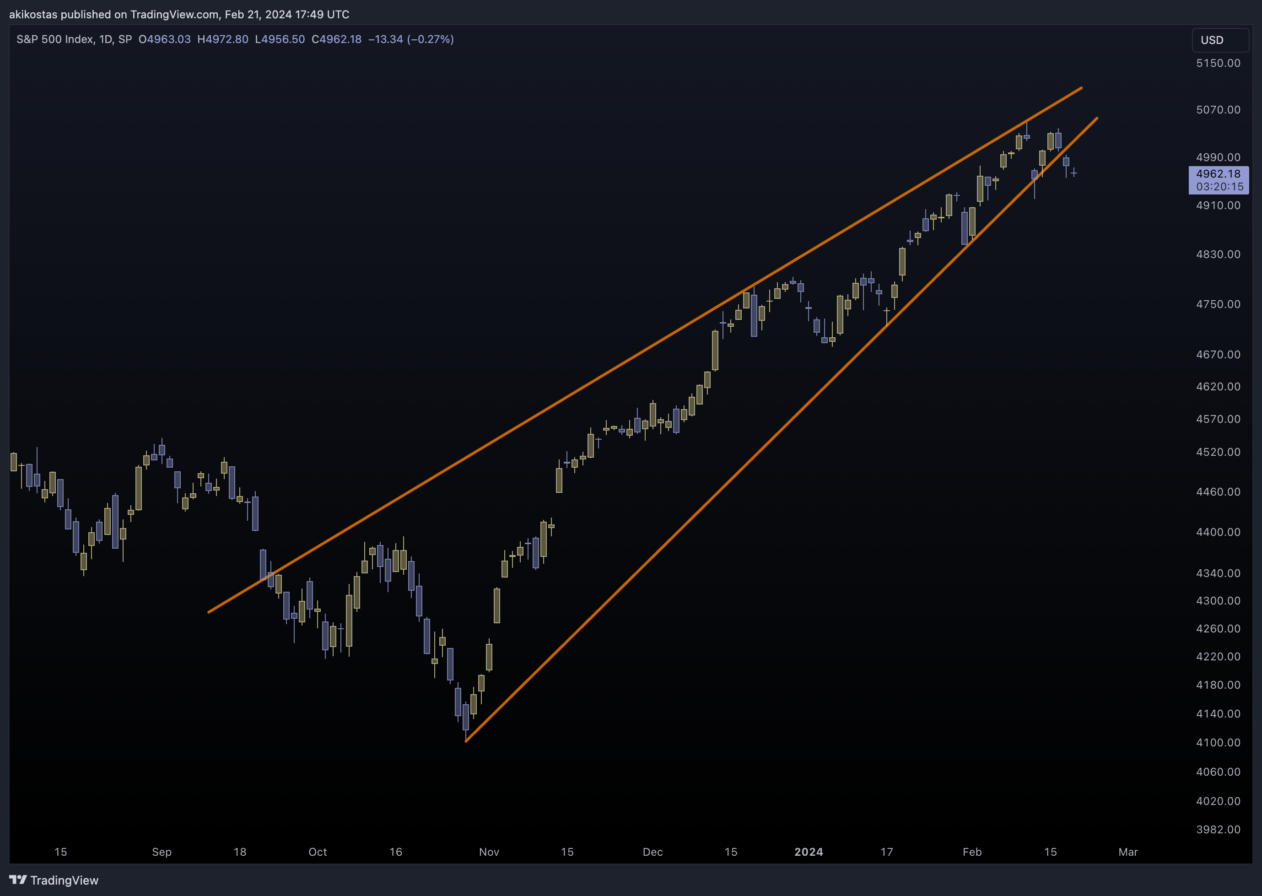1262x896 pixels.
Task: Click the 4990.00 price axis label
Action: tap(1218, 157)
